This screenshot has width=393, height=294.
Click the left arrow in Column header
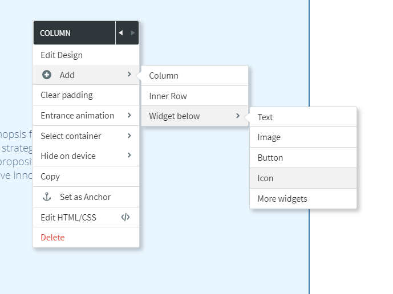120,33
